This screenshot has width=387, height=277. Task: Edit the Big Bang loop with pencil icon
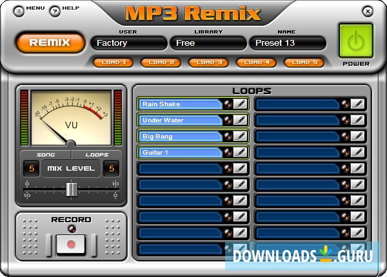point(240,137)
